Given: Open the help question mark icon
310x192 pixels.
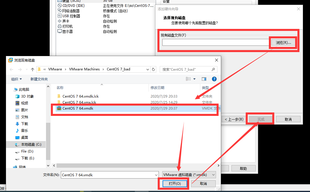Looking at the screenshot, I should point(214,79).
